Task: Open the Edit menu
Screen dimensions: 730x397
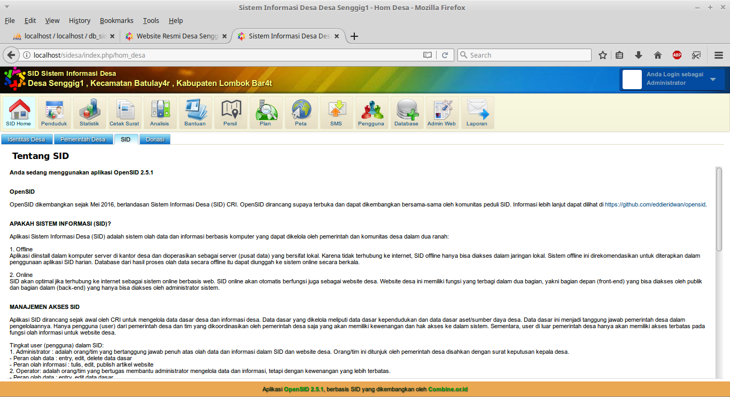Action: point(30,20)
